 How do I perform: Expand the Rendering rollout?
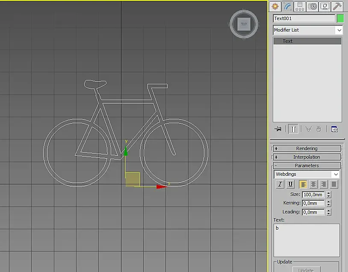pyautogui.click(x=307, y=148)
